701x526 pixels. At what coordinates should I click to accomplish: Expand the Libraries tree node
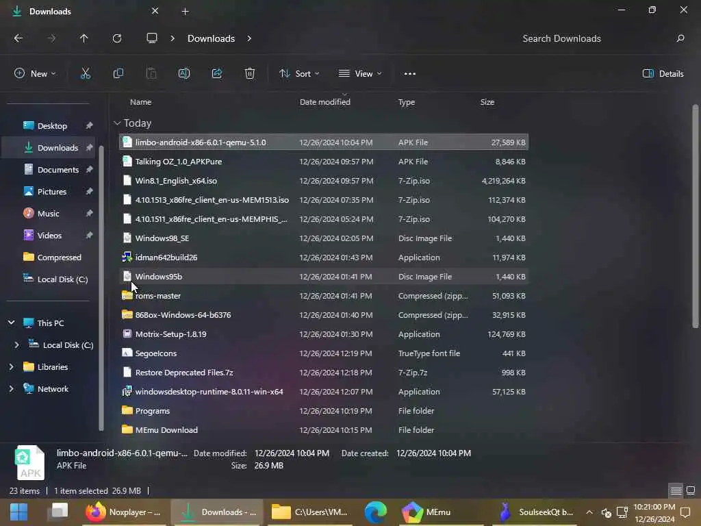11,367
